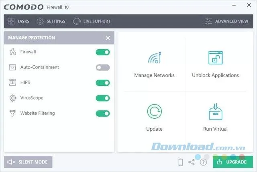Open Live Support in the toolbar
This screenshot has width=257, height=172.
pos(92,21)
